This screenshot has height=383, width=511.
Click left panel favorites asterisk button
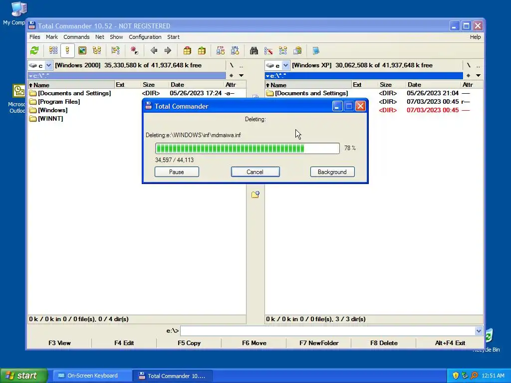(x=231, y=76)
